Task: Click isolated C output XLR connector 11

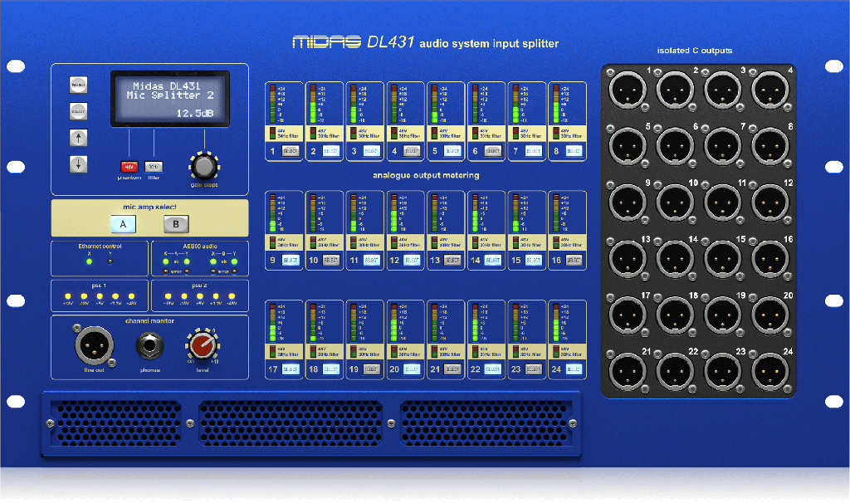Action: tap(723, 203)
